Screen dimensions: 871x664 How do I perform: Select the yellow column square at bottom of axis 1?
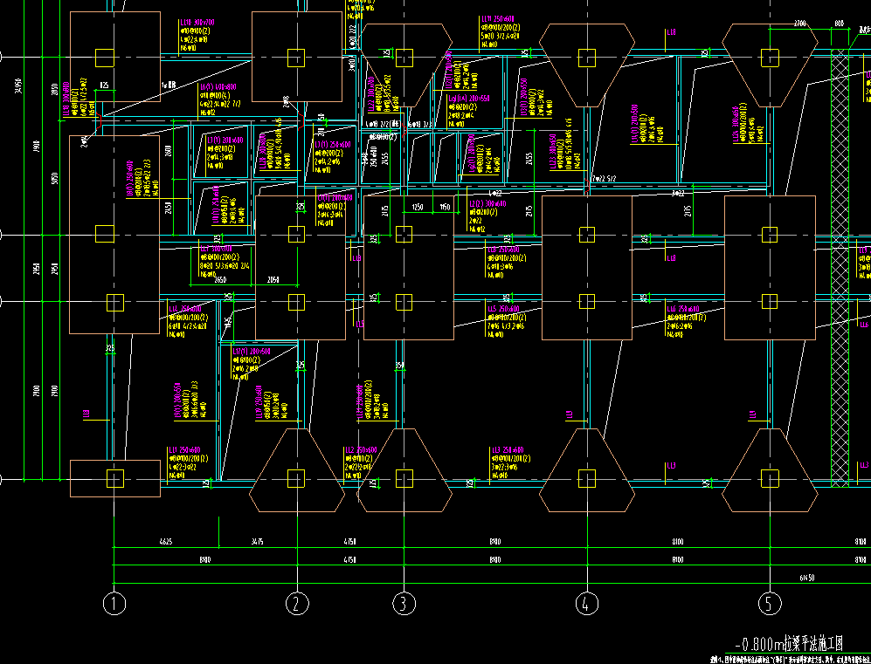(114, 478)
